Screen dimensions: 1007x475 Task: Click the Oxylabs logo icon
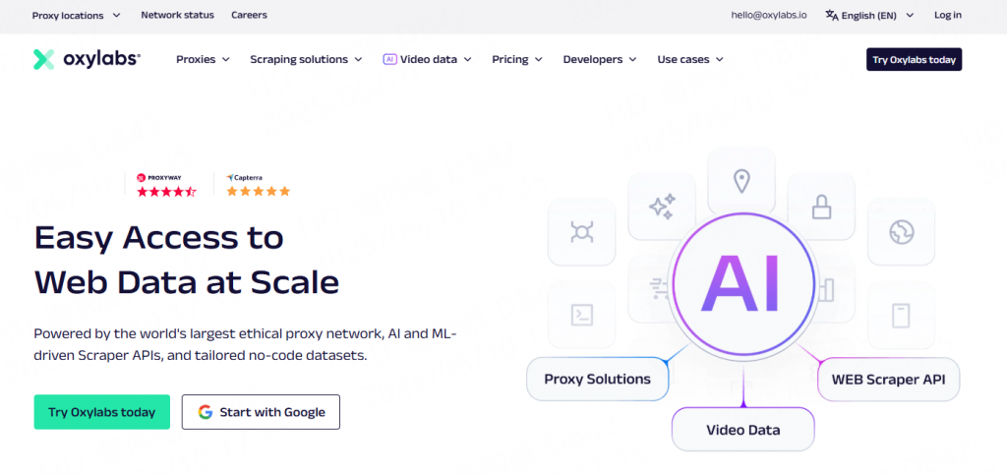[43, 59]
